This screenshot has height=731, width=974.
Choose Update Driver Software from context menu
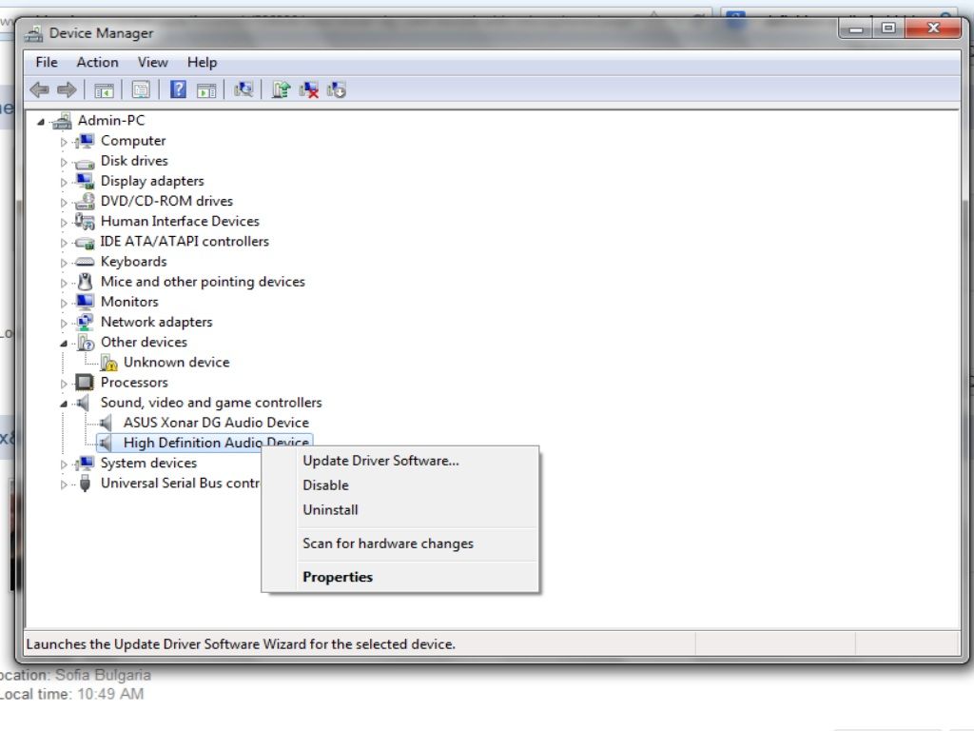(x=380, y=461)
